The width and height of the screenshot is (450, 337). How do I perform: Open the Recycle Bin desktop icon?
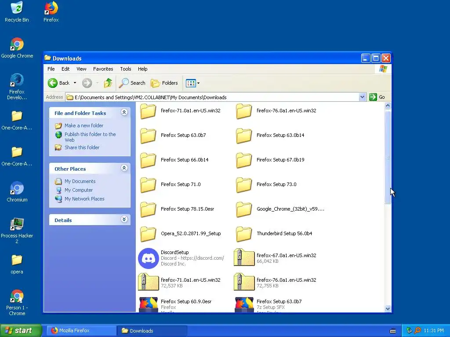(x=17, y=11)
